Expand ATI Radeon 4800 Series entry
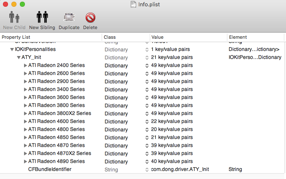Screen dimensions: 286x179 [x=26, y=129]
